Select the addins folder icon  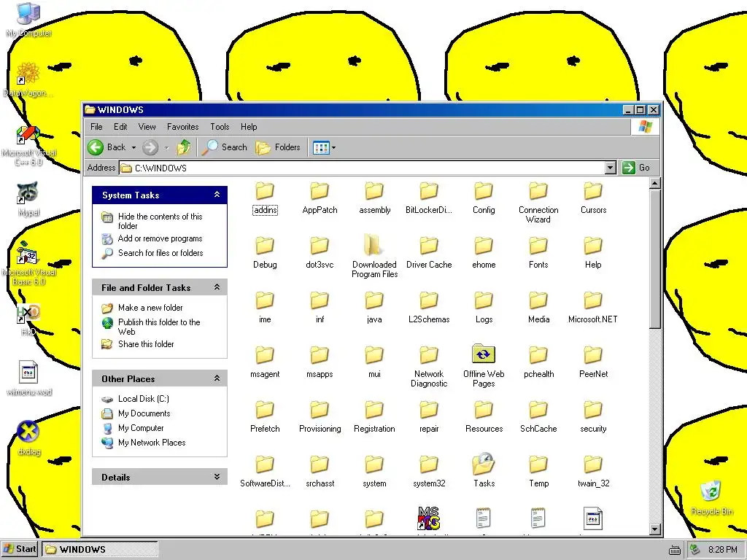point(265,191)
